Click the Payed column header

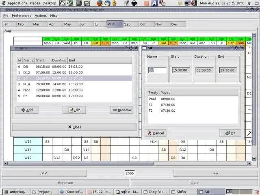(x=199, y=93)
